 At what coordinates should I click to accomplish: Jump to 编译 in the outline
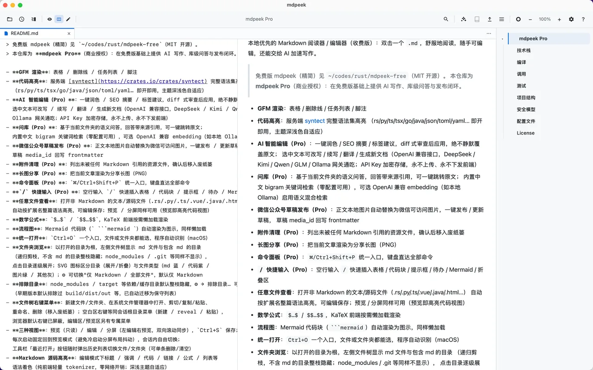[x=521, y=62]
